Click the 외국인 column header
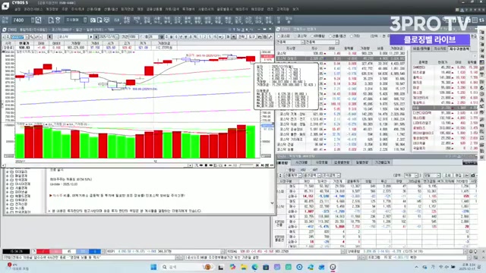The width and height of the screenshot is (486, 273). [x=322, y=181]
